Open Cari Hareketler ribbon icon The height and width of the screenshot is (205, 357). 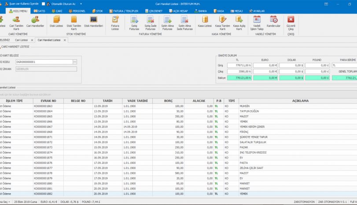(35, 22)
